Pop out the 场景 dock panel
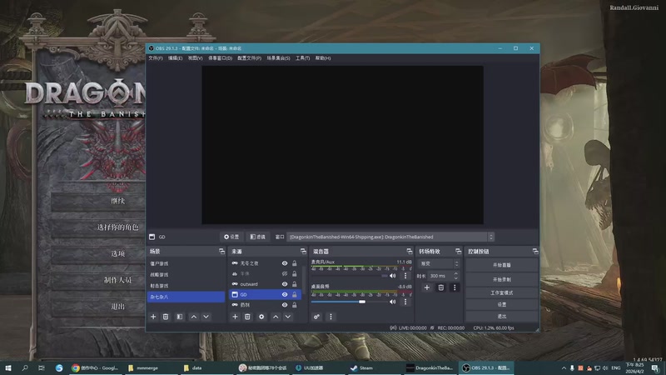The height and width of the screenshot is (375, 666). (221, 252)
